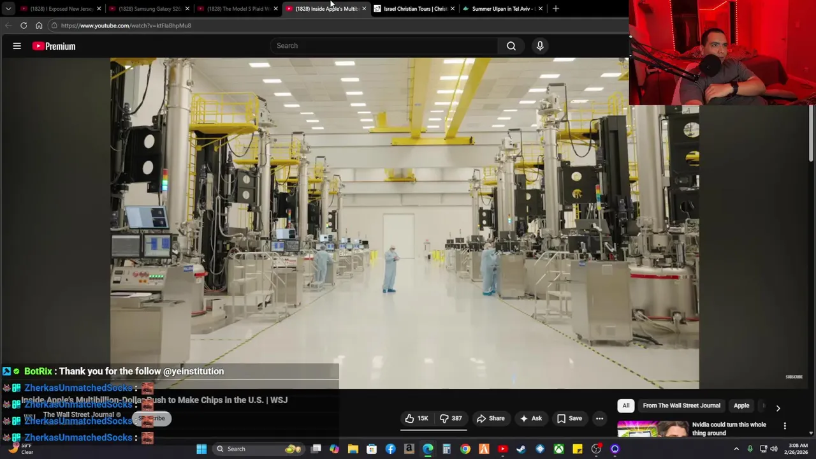This screenshot has height=459, width=816.
Task: Open the three-dot more actions menu under video
Action: click(x=599, y=419)
